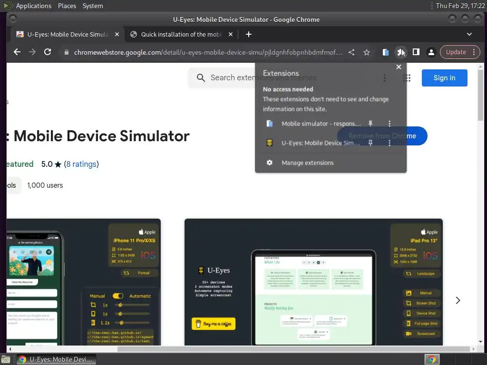Select U-Eyes in the extensions list
The height and width of the screenshot is (365, 487).
coord(314,143)
